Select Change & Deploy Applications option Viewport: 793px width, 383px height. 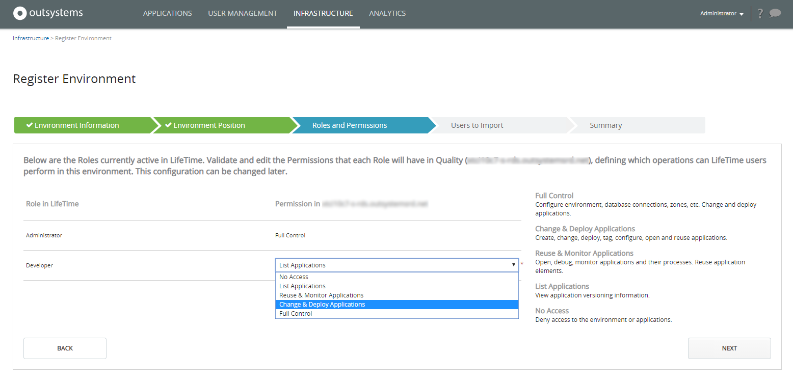tap(322, 304)
